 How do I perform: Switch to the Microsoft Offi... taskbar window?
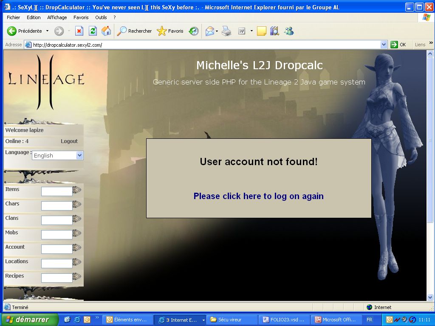tap(336, 320)
